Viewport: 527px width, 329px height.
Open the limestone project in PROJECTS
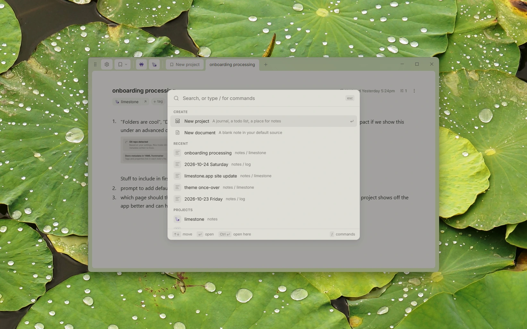264,219
